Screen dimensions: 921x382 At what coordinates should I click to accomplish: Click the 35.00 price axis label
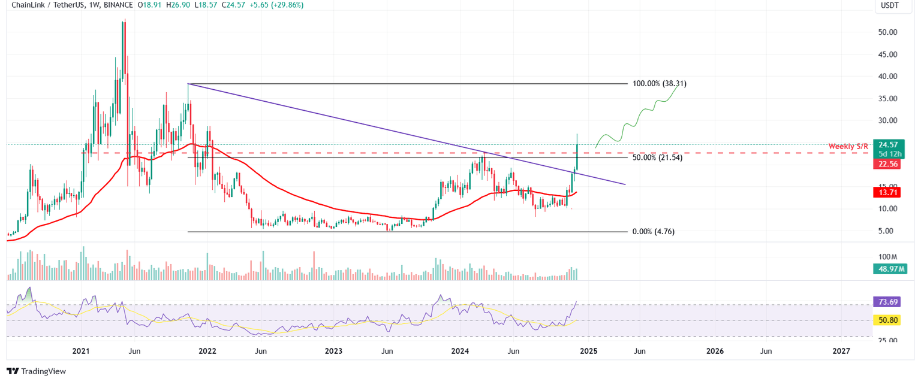pyautogui.click(x=887, y=99)
